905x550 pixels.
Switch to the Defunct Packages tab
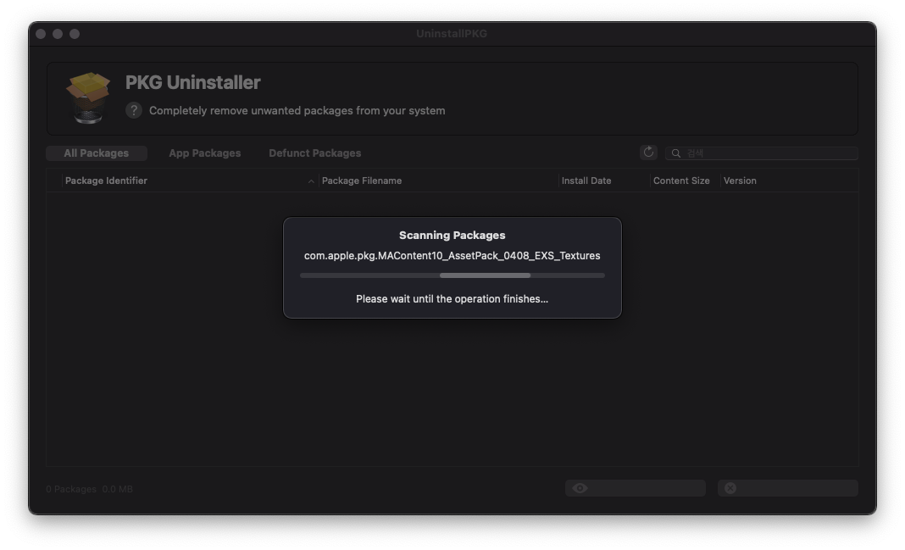(x=315, y=153)
